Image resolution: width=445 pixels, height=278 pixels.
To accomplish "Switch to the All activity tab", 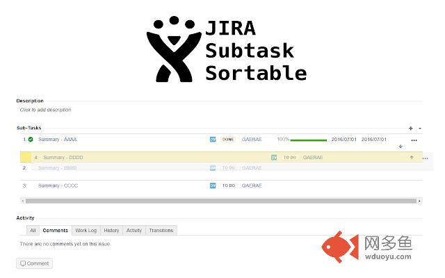I will pyautogui.click(x=33, y=230).
